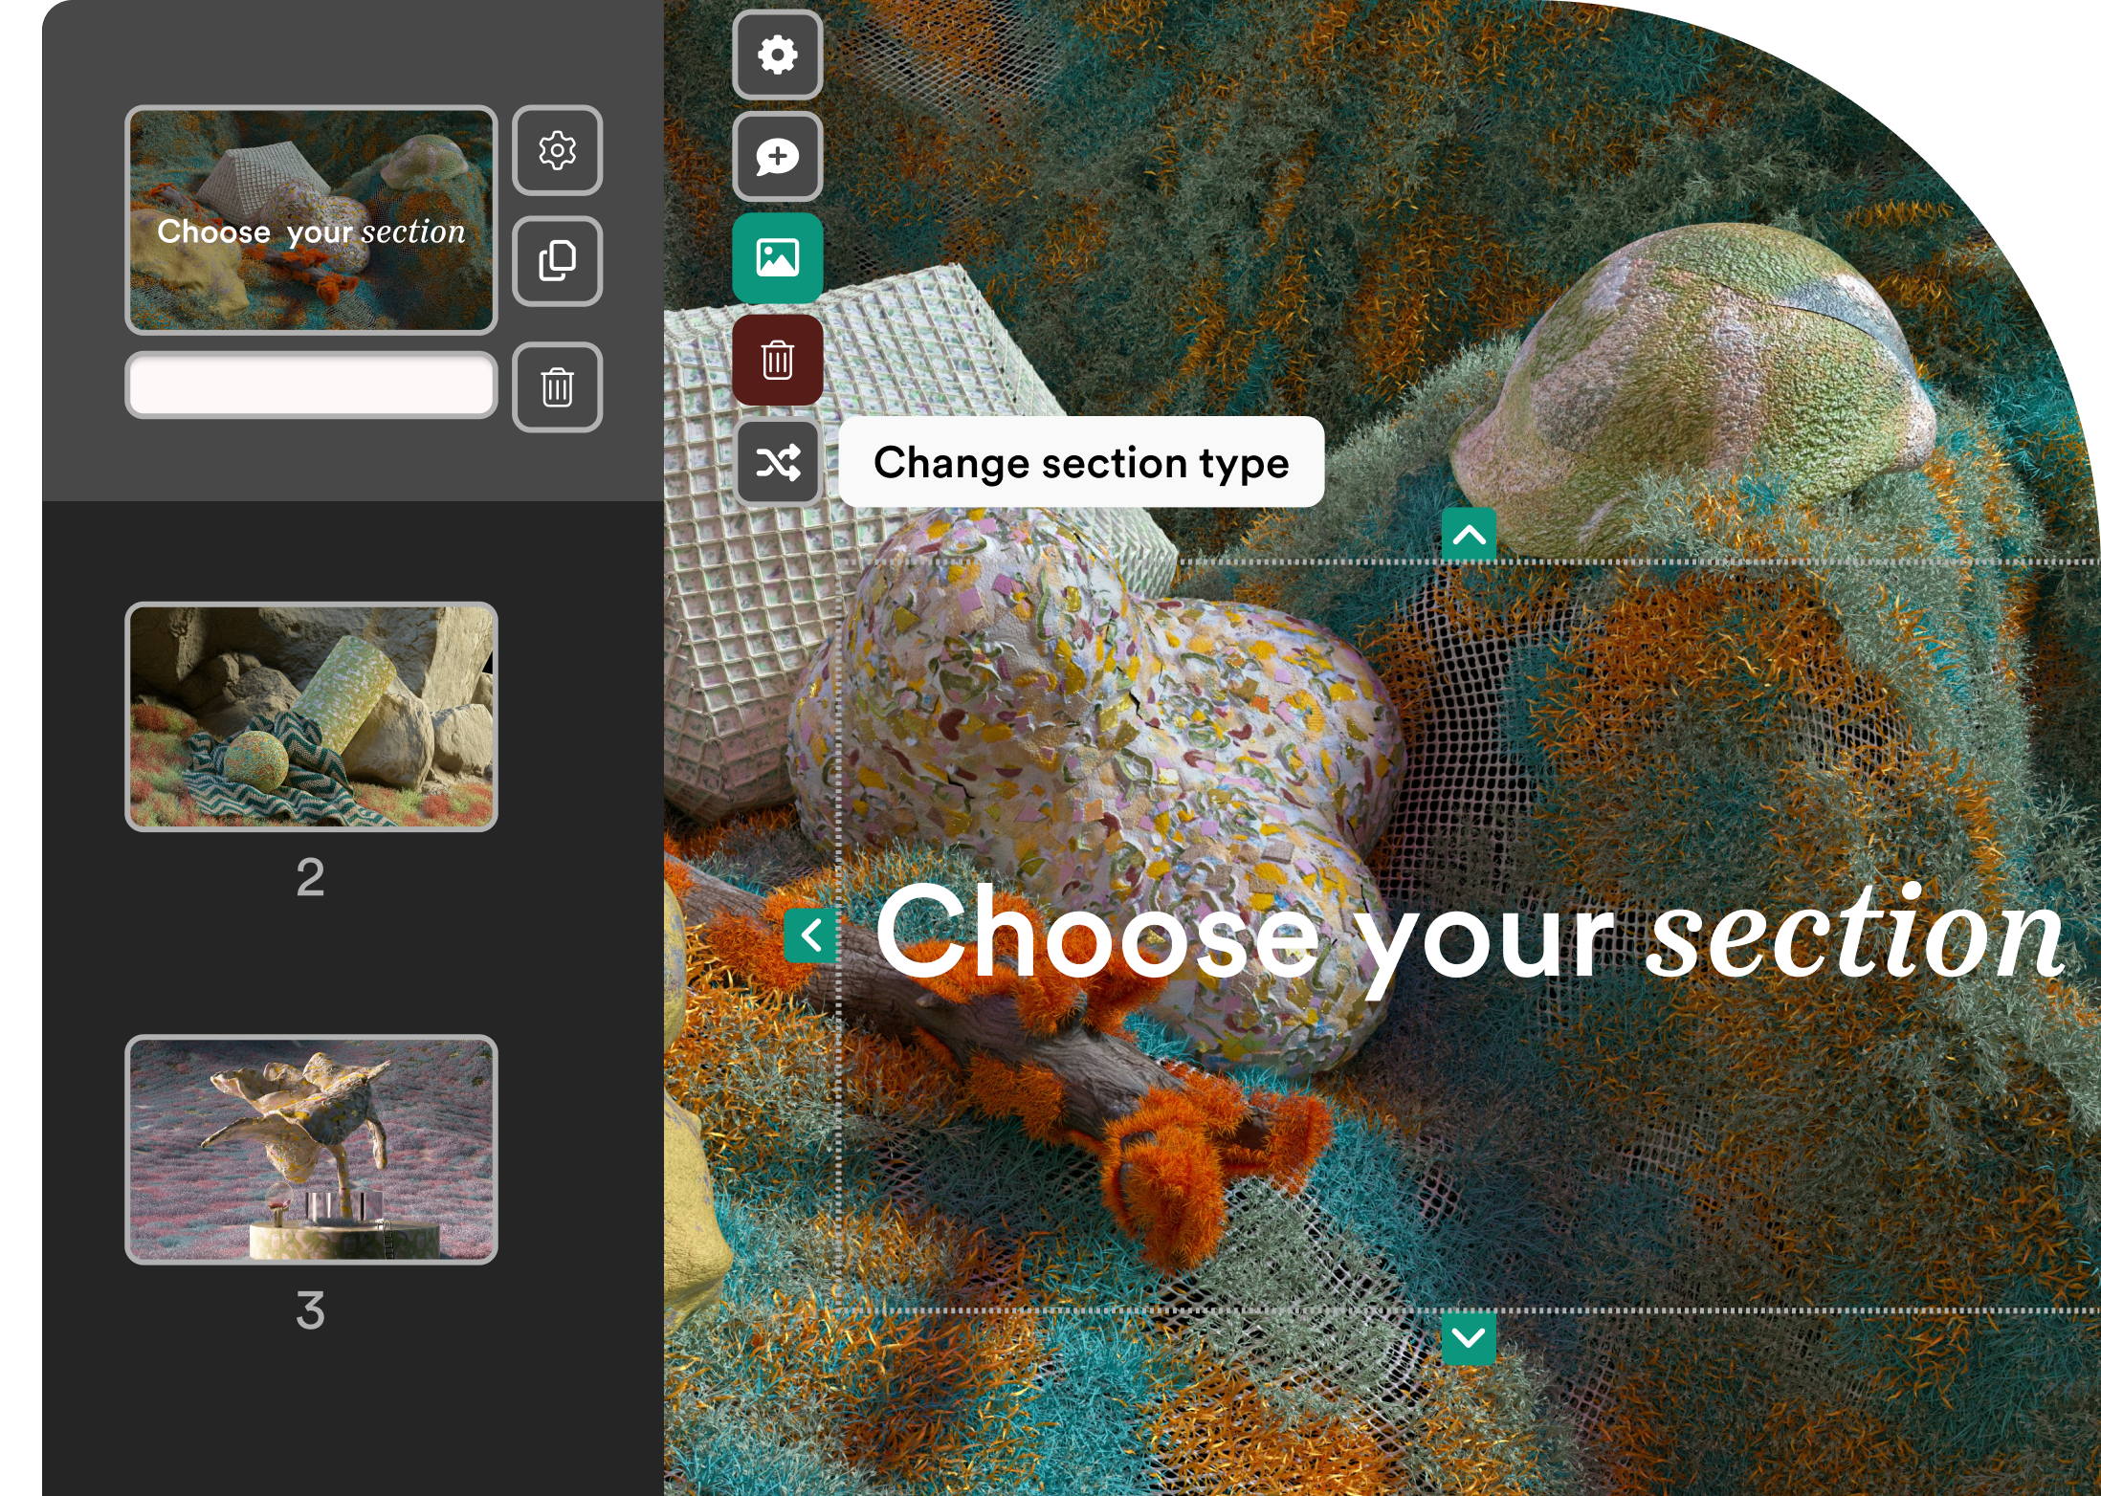
Task: Click the add comment speech bubble icon
Action: pyautogui.click(x=777, y=156)
